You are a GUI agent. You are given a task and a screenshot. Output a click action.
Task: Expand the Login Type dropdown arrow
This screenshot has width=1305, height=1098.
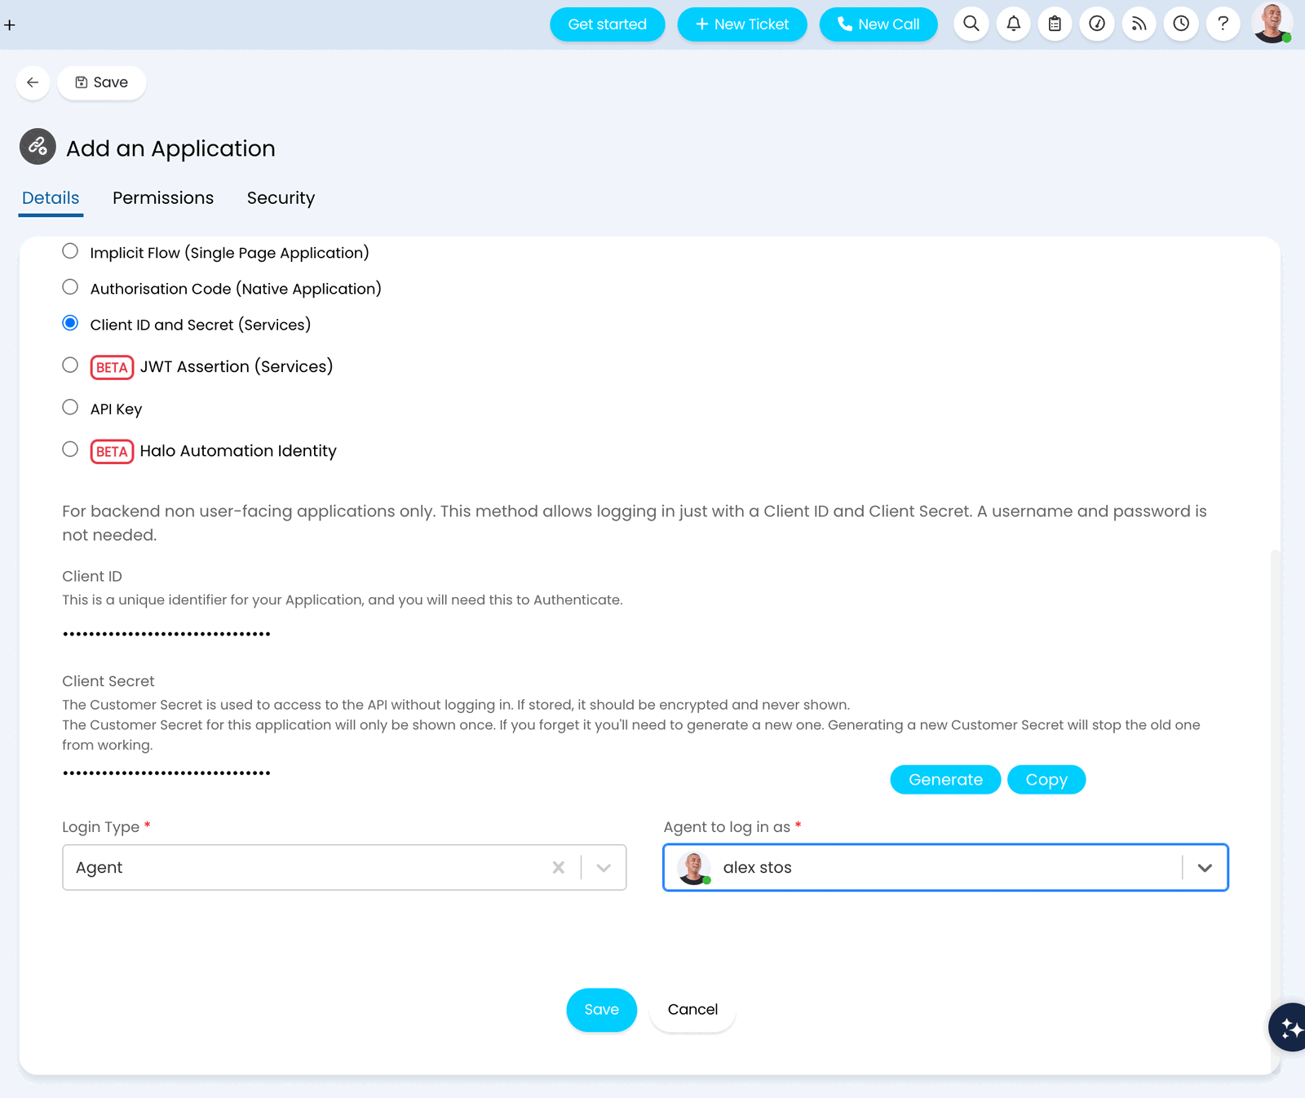[x=604, y=867]
